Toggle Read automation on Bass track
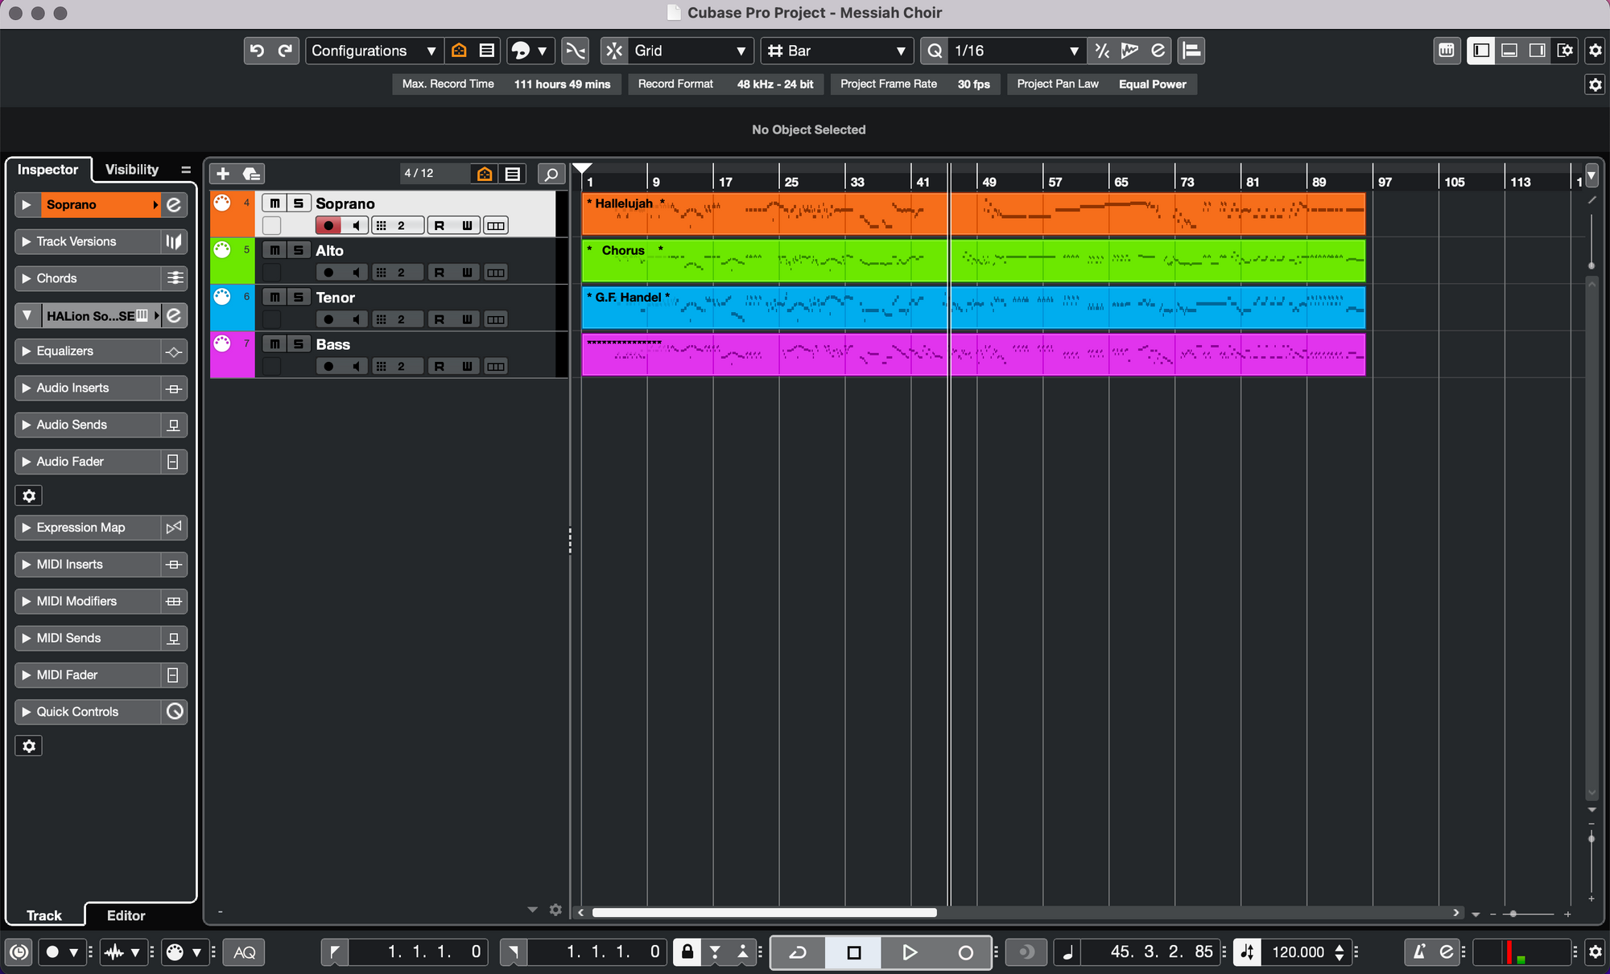Image resolution: width=1610 pixels, height=974 pixels. [x=440, y=366]
